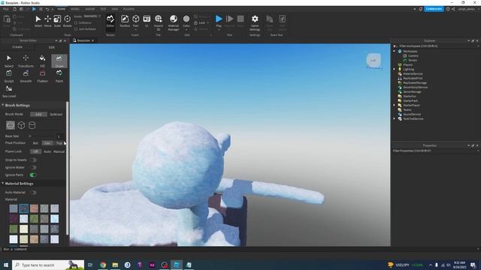Select the cylinder brush shape
The width and height of the screenshot is (481, 270).
point(32,125)
